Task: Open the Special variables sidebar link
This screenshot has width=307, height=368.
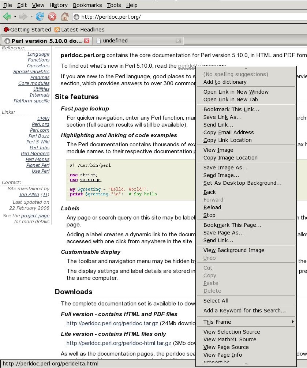Action: pyautogui.click(x=31, y=72)
